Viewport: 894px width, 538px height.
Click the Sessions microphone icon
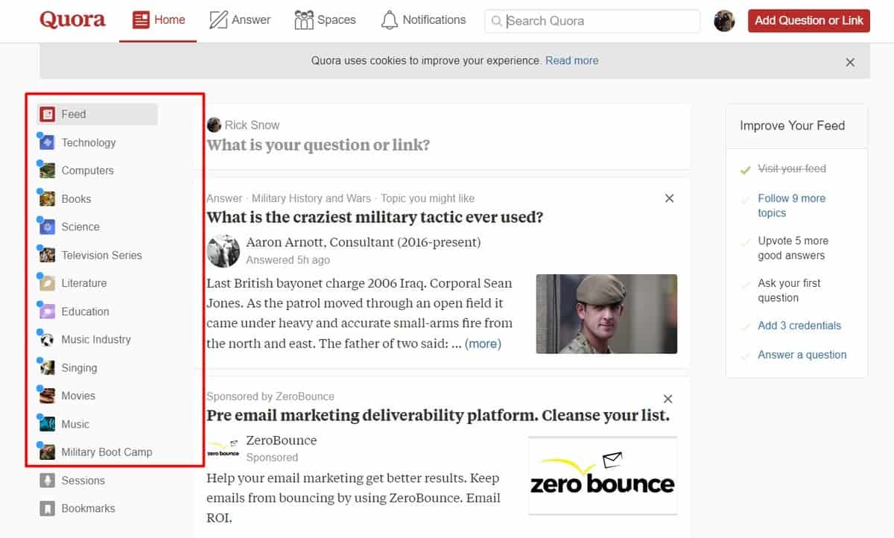(x=48, y=480)
